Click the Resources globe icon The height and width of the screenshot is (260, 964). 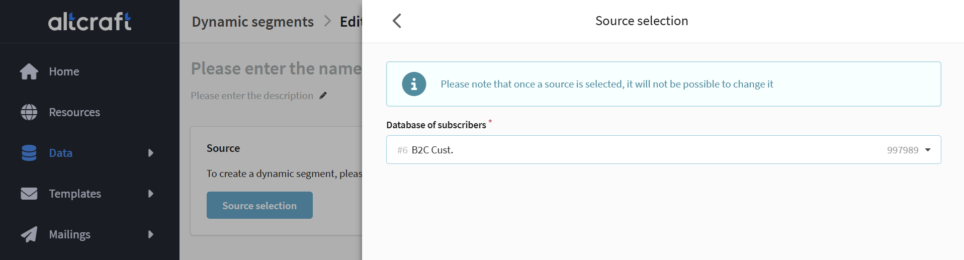point(29,112)
